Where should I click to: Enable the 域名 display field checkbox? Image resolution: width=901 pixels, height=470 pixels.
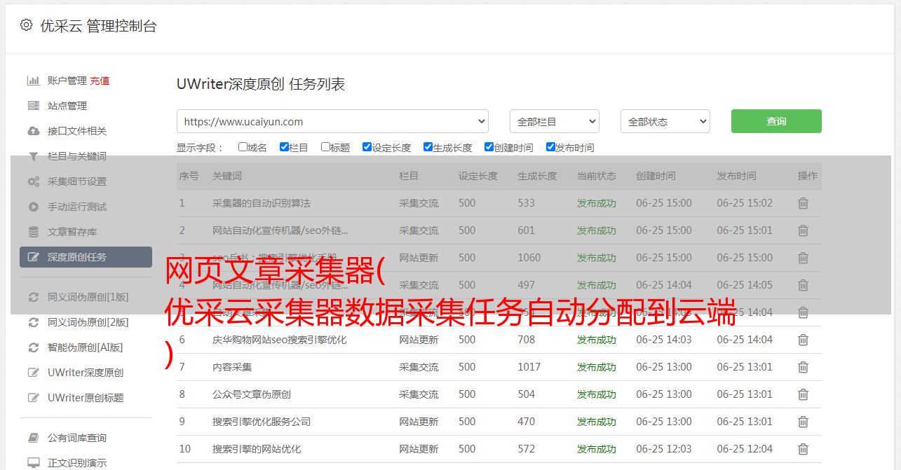point(243,147)
